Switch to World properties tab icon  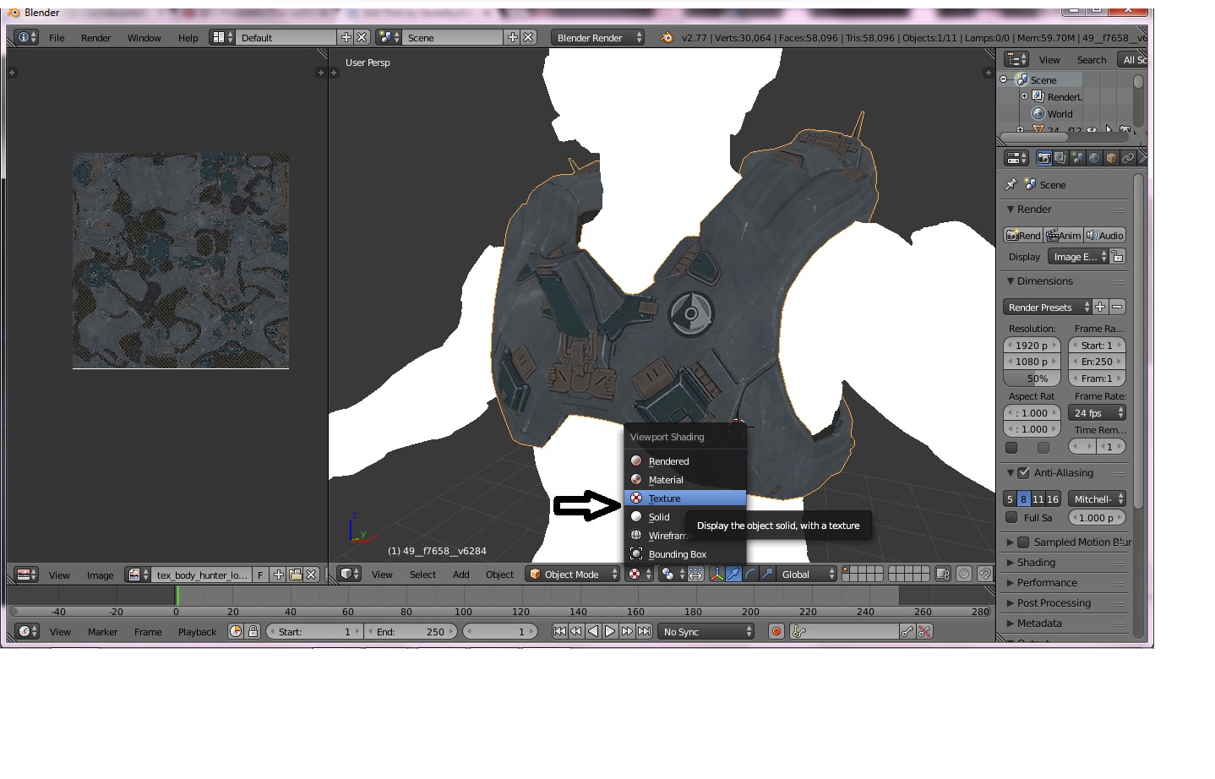[x=1094, y=158]
